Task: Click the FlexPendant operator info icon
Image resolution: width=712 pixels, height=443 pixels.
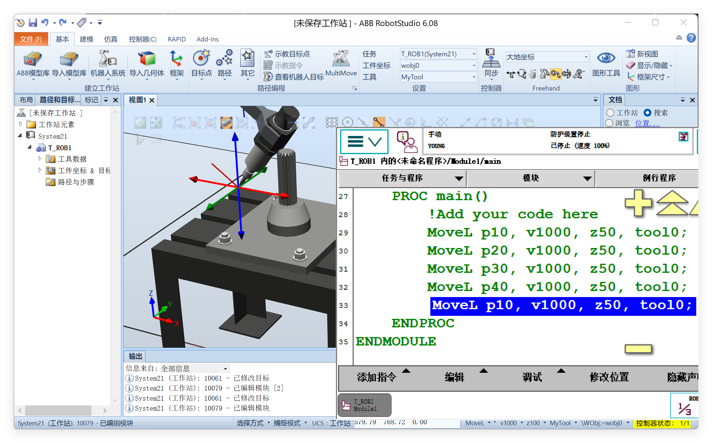Action: point(407,142)
